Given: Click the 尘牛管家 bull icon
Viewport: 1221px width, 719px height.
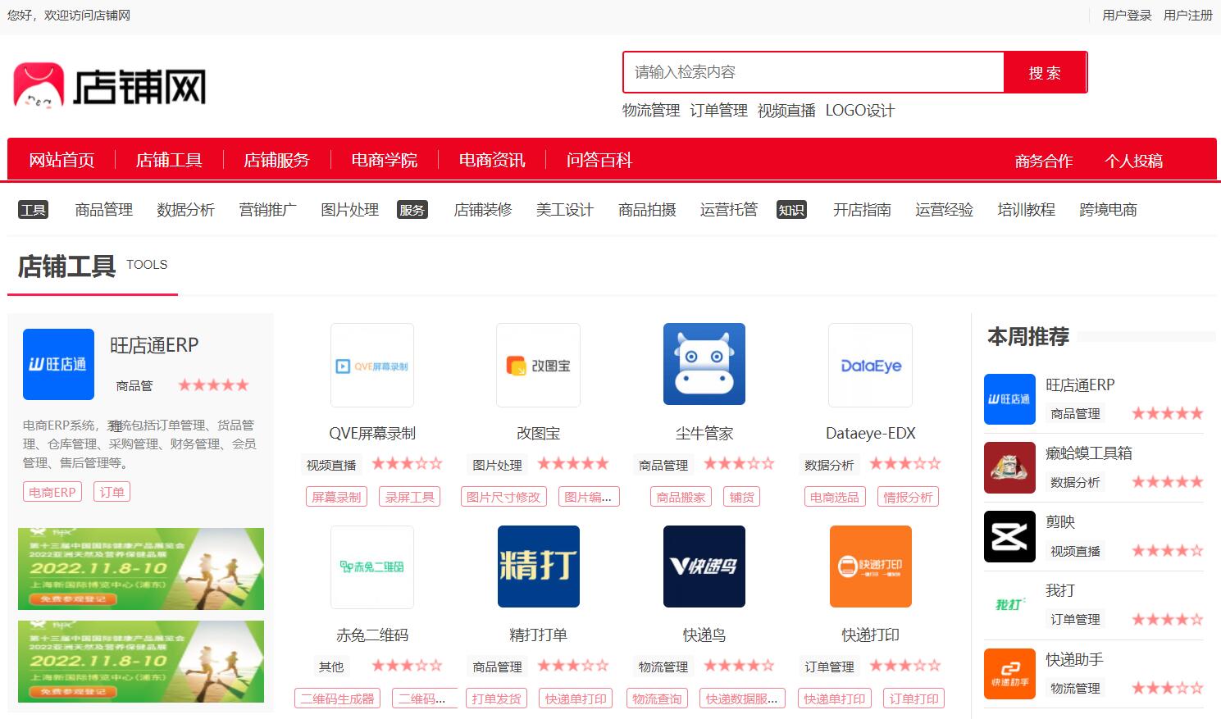Looking at the screenshot, I should (704, 364).
